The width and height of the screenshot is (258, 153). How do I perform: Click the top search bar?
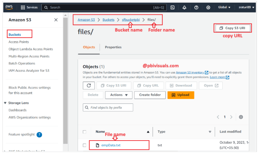(104, 7)
